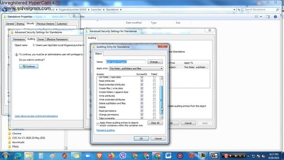Cancel the Auditing Entry dialog
This screenshot has width=284, height=160.
point(158,139)
